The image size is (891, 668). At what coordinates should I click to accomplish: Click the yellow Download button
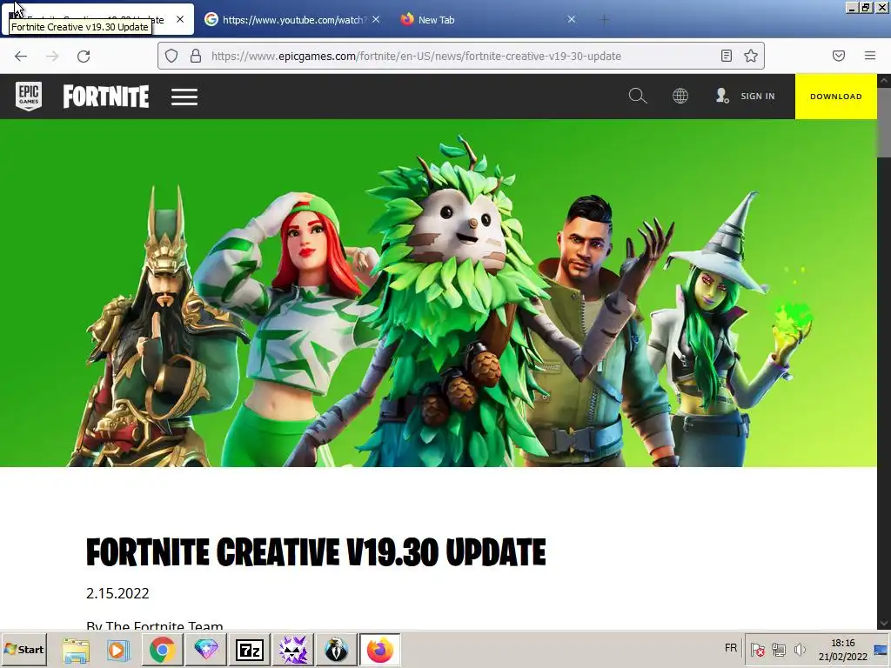pos(836,97)
